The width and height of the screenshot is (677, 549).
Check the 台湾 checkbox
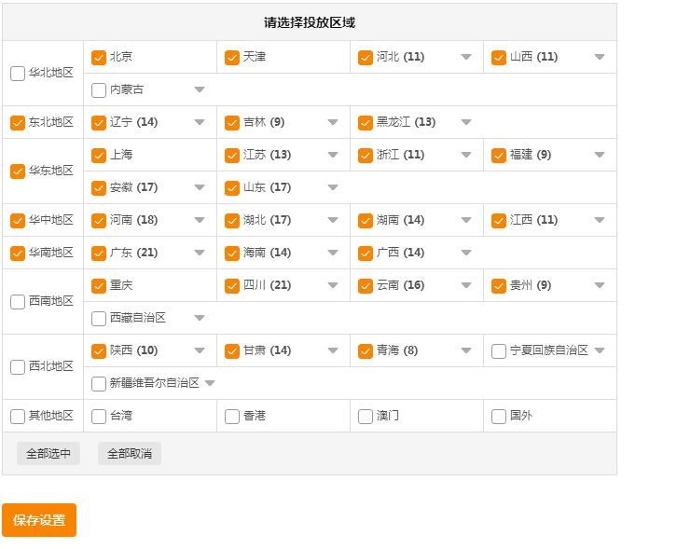[99, 417]
